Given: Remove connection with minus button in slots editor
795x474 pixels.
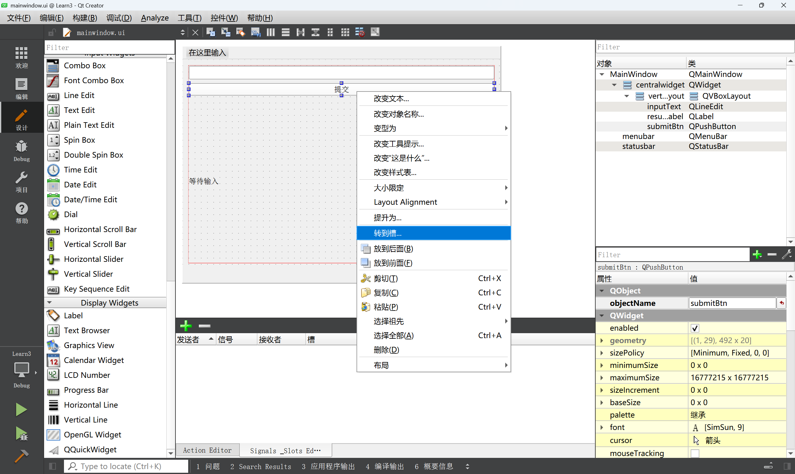Looking at the screenshot, I should 205,326.
